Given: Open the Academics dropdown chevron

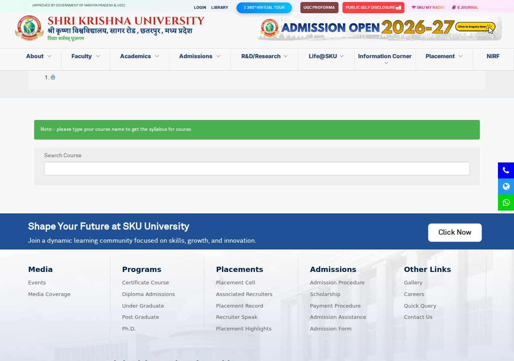Looking at the screenshot, I should point(157,56).
